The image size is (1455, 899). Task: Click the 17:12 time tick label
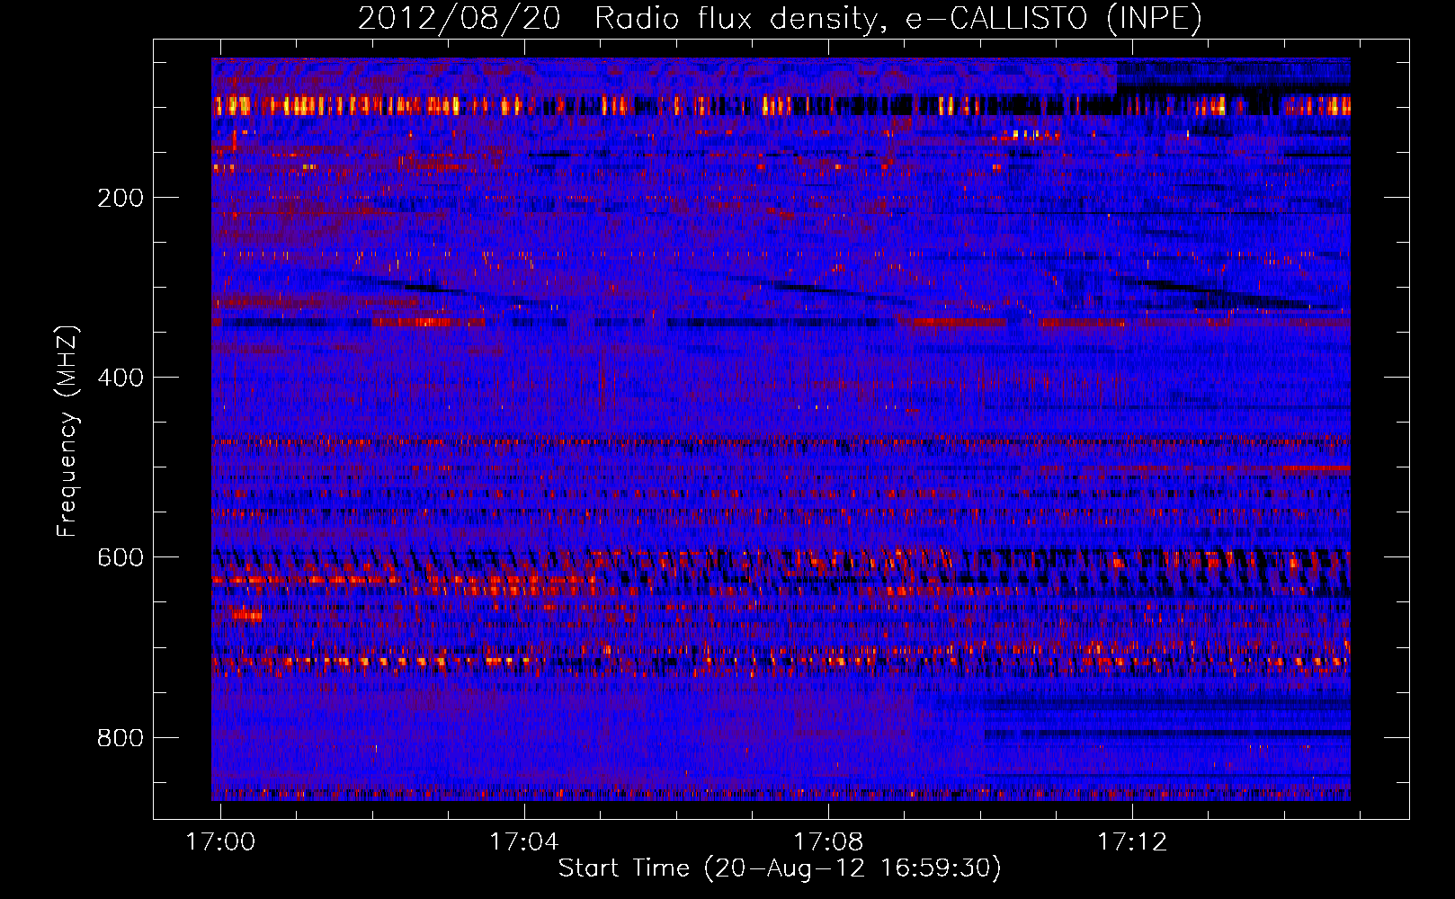(1132, 841)
